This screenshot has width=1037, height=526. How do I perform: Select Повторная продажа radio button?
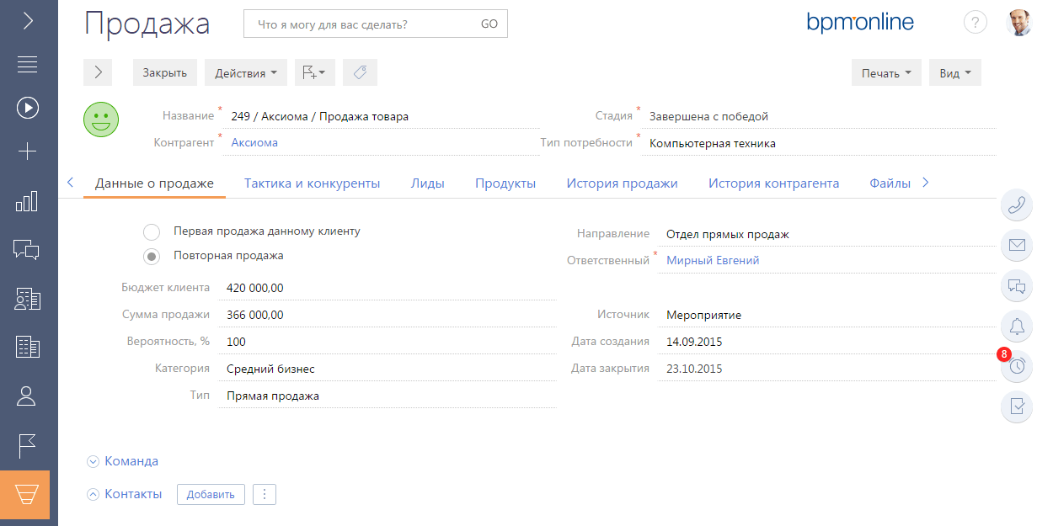[152, 256]
